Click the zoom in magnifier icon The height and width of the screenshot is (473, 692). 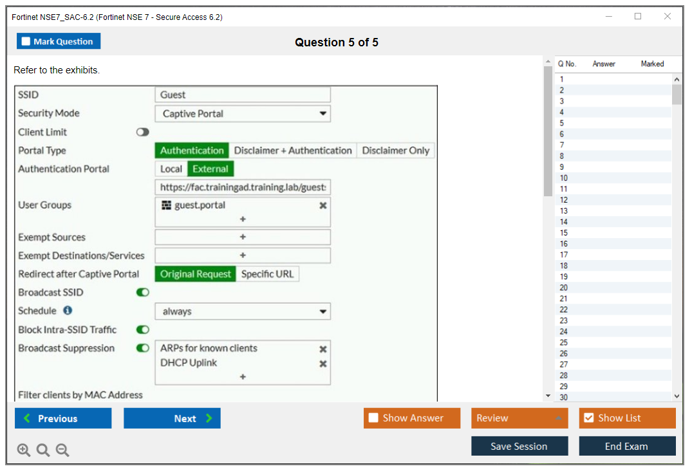pyautogui.click(x=24, y=450)
